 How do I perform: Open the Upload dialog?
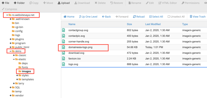(x=64, y=3)
